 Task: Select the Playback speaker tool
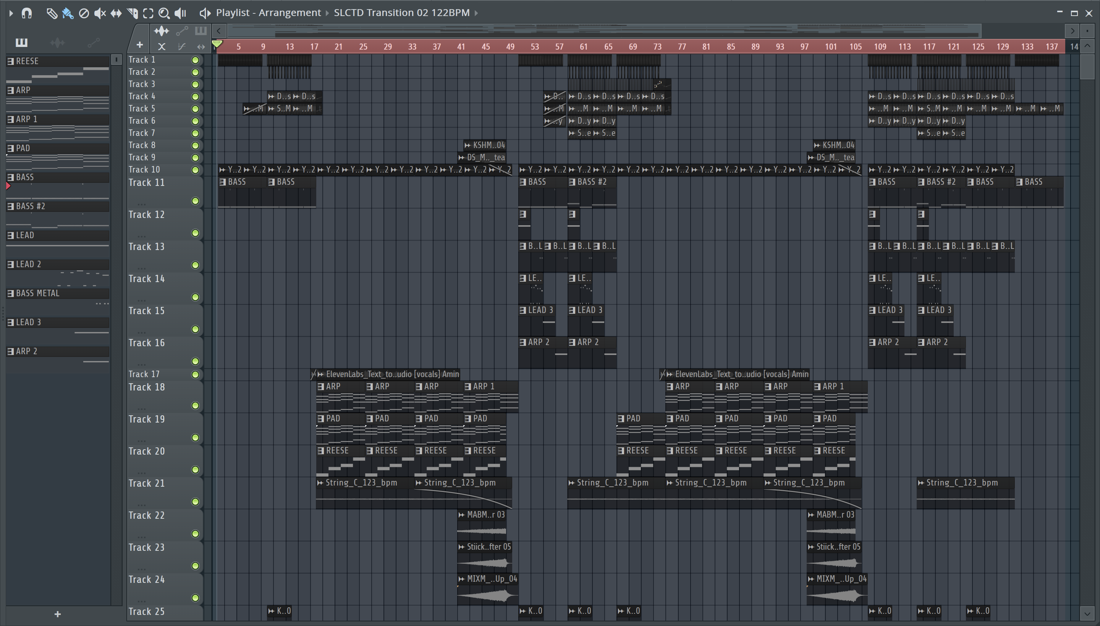tap(180, 13)
